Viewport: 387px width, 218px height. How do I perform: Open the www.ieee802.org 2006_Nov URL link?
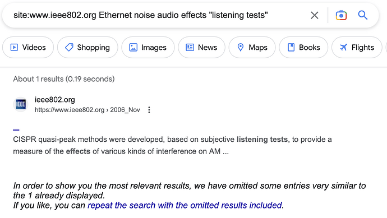[87, 110]
